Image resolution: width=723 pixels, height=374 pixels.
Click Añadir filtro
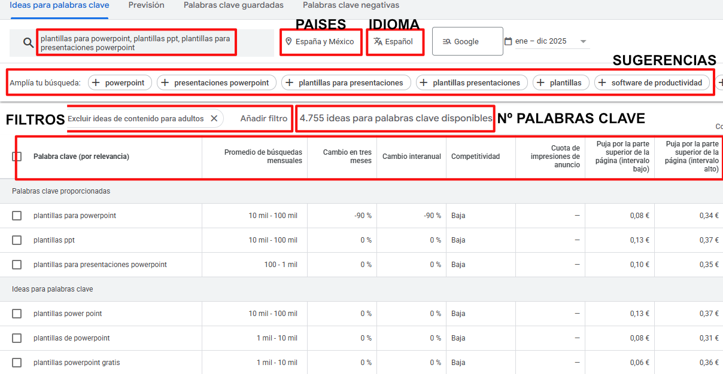[264, 118]
